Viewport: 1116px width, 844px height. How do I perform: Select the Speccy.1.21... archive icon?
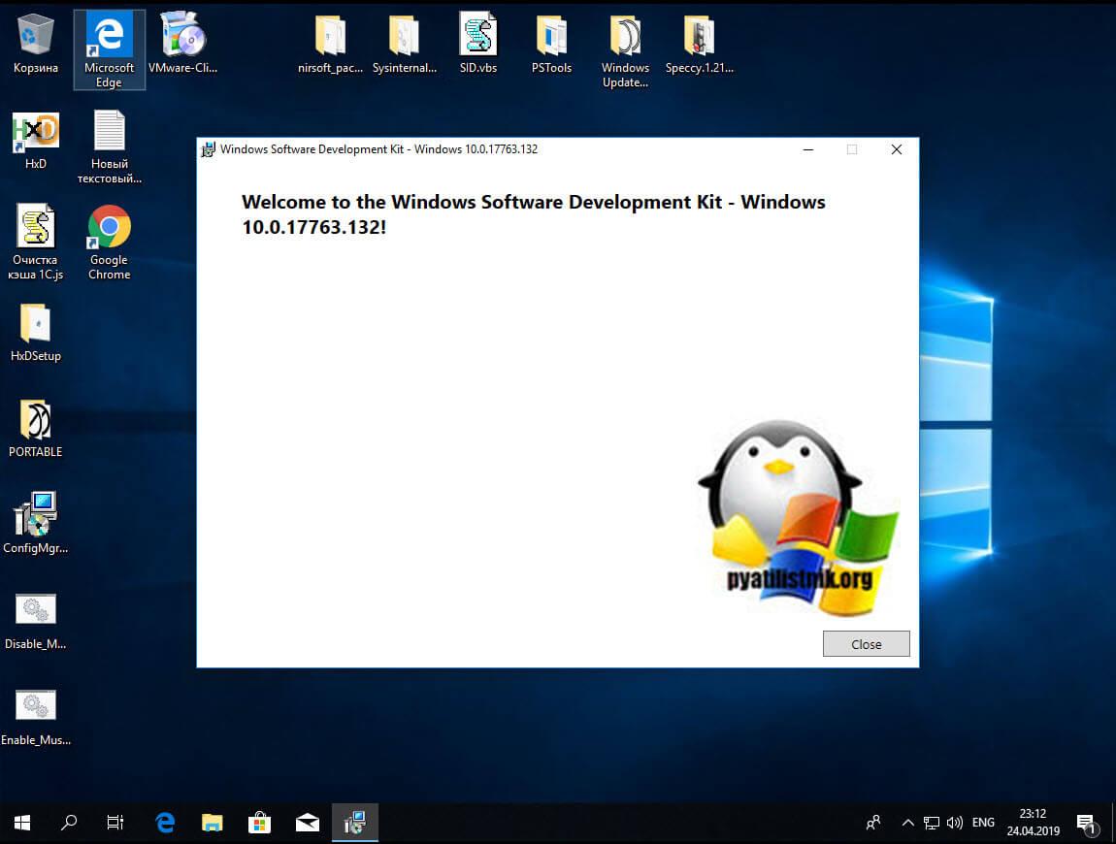pos(699,44)
